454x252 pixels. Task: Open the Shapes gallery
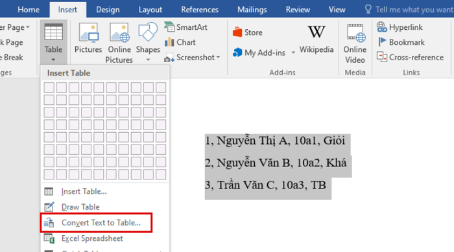[x=148, y=42]
